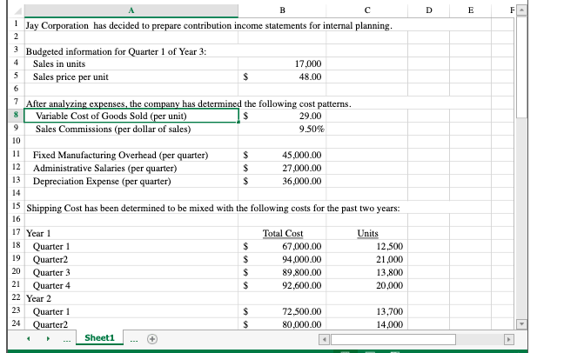
Task: Select 'Administrative Salaries' cell
Action: 131,168
